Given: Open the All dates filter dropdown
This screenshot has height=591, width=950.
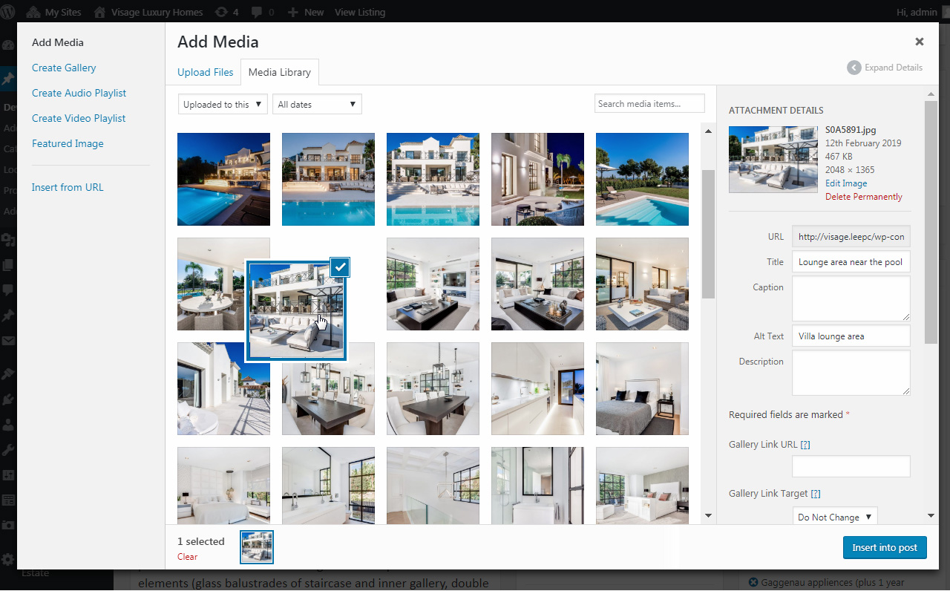Looking at the screenshot, I should click(x=317, y=105).
